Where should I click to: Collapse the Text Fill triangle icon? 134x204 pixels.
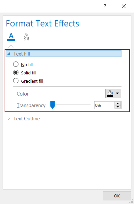coord(9,54)
